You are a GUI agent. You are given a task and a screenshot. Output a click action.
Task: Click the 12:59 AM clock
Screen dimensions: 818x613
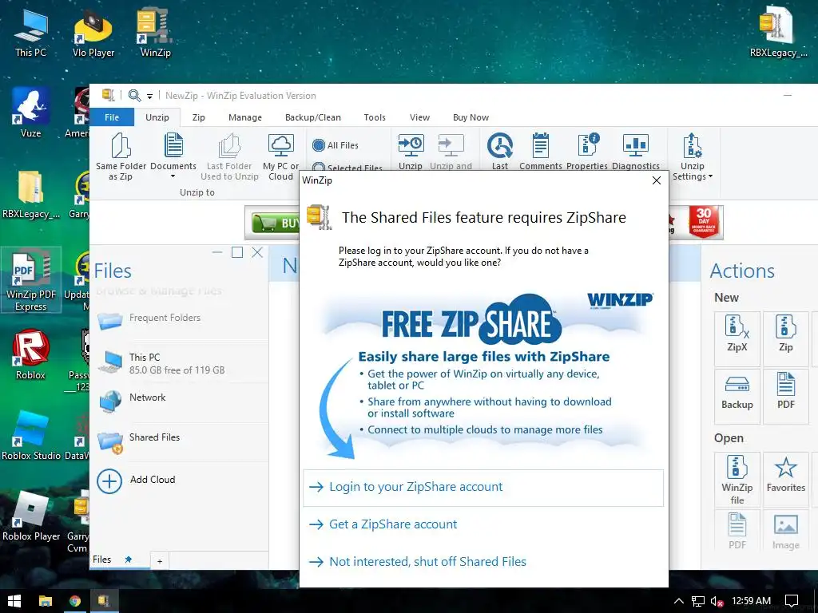[x=751, y=601]
